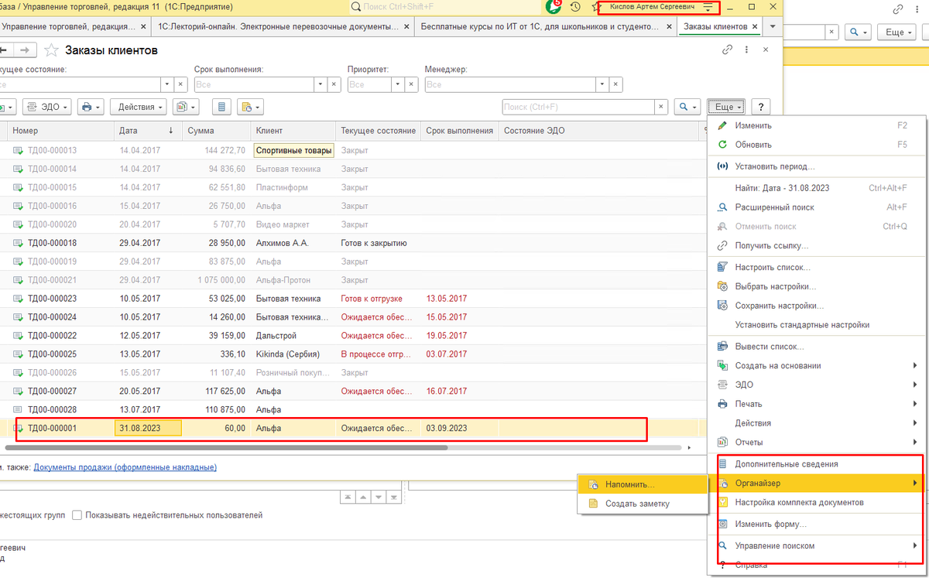
Task: Select Изменить in the Еще menu
Action: tap(818, 125)
